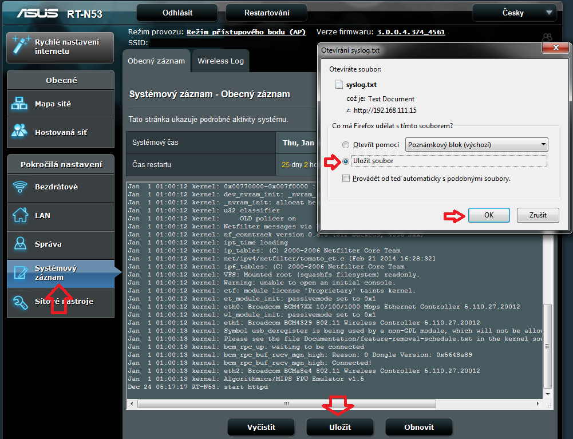The width and height of the screenshot is (573, 439).
Task: Switch to the Wireless Log tab
Action: 220,61
